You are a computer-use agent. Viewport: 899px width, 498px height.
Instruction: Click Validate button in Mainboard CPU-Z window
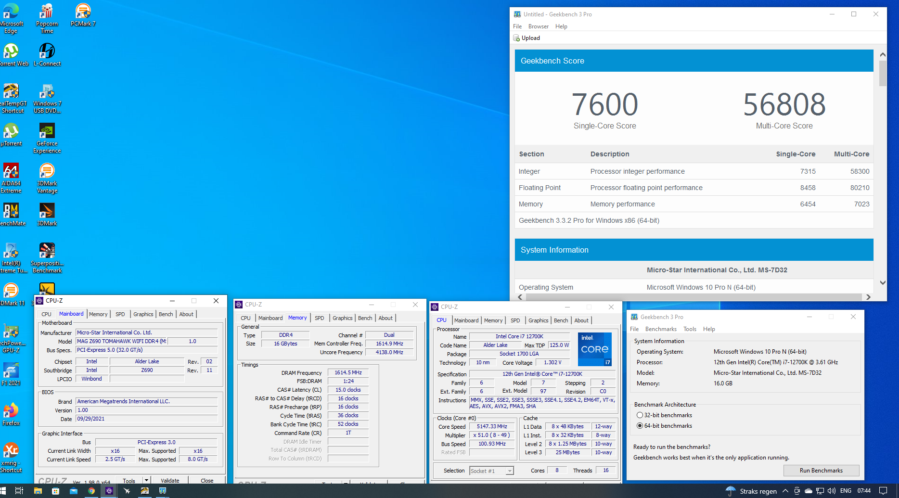pos(170,480)
